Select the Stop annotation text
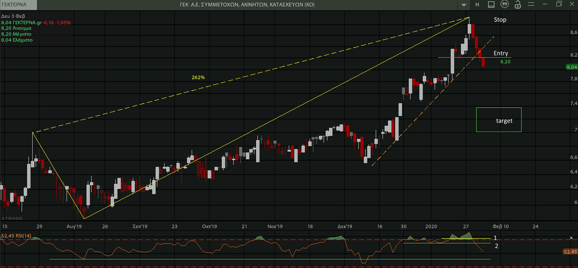The height and width of the screenshot is (268, 578). click(500, 20)
